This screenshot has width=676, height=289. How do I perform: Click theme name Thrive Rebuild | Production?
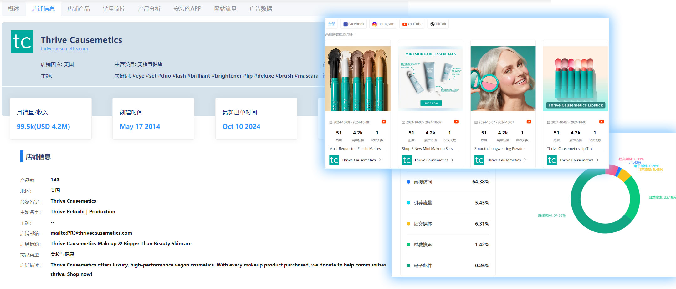pos(83,212)
